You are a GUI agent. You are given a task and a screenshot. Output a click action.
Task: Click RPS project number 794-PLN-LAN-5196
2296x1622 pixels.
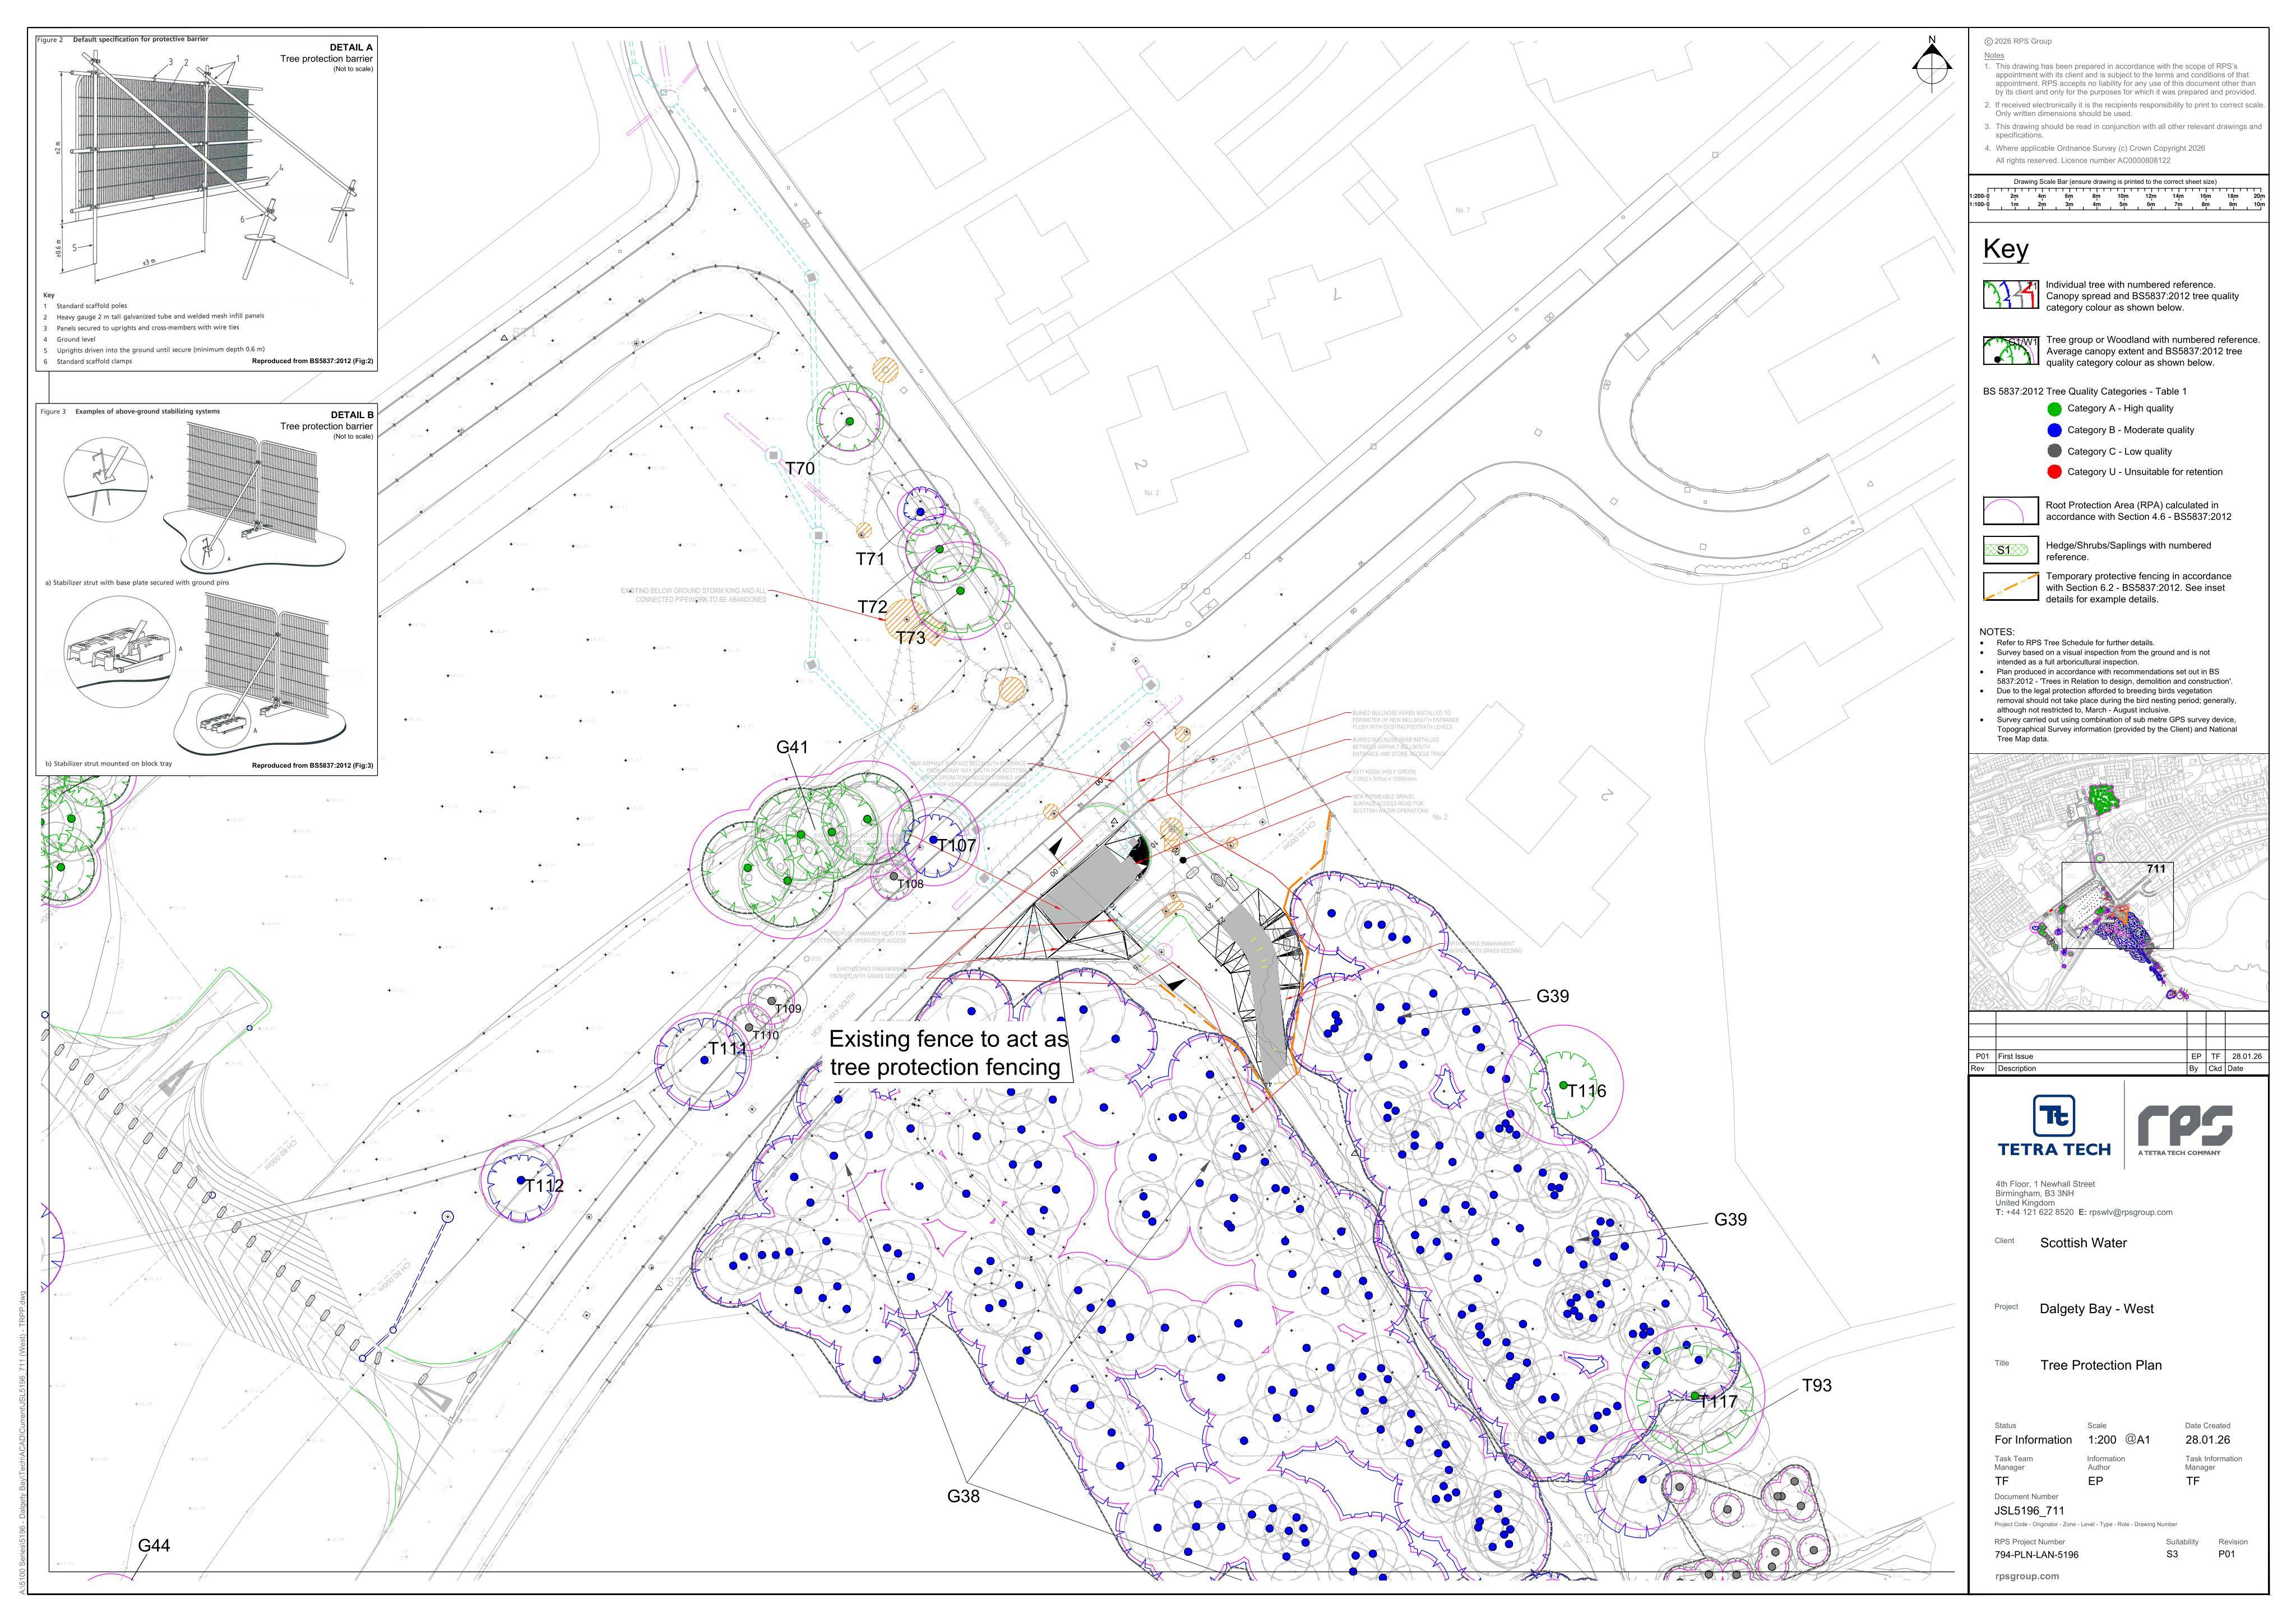(x=2036, y=1555)
